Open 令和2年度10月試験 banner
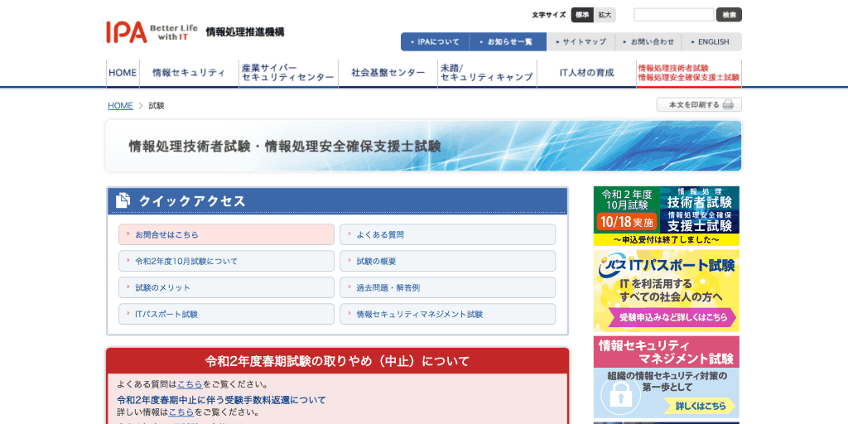Image resolution: width=848 pixels, height=424 pixels. point(667,216)
